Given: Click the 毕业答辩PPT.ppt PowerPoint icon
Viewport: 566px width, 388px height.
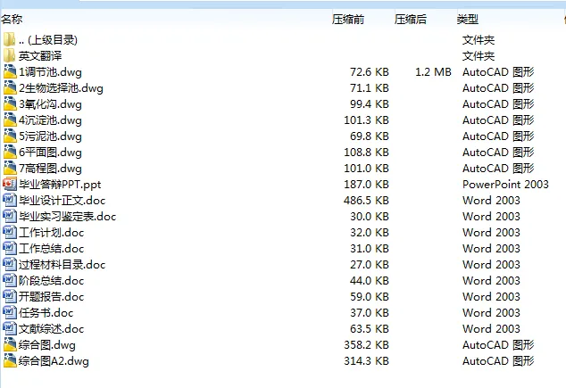Looking at the screenshot, I should point(10,185).
